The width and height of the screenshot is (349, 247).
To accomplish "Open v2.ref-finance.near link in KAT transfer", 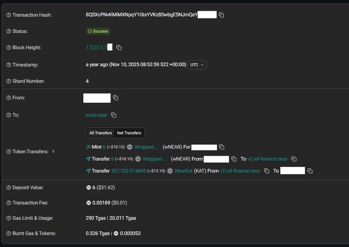I will click(x=240, y=171).
